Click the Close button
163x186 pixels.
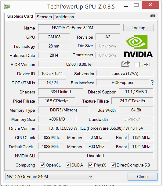tap(143, 177)
